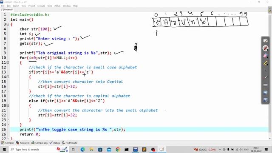Open the Edit menu
Viewport: 272px width, 153px height.
click(8, 6)
